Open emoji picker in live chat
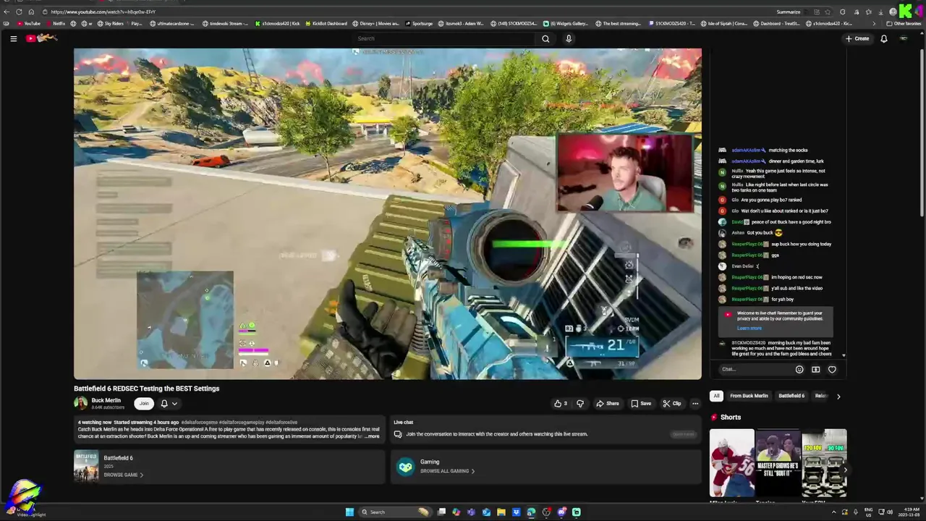Screen dimensions: 926x521 (x=799, y=369)
